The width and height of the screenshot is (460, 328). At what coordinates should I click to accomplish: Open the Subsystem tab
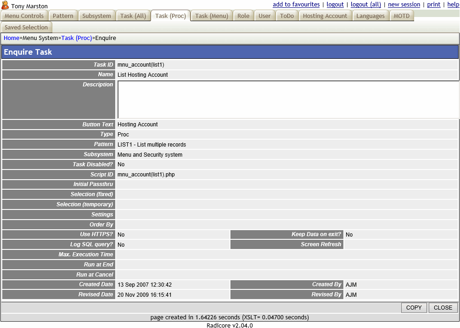[x=96, y=16]
